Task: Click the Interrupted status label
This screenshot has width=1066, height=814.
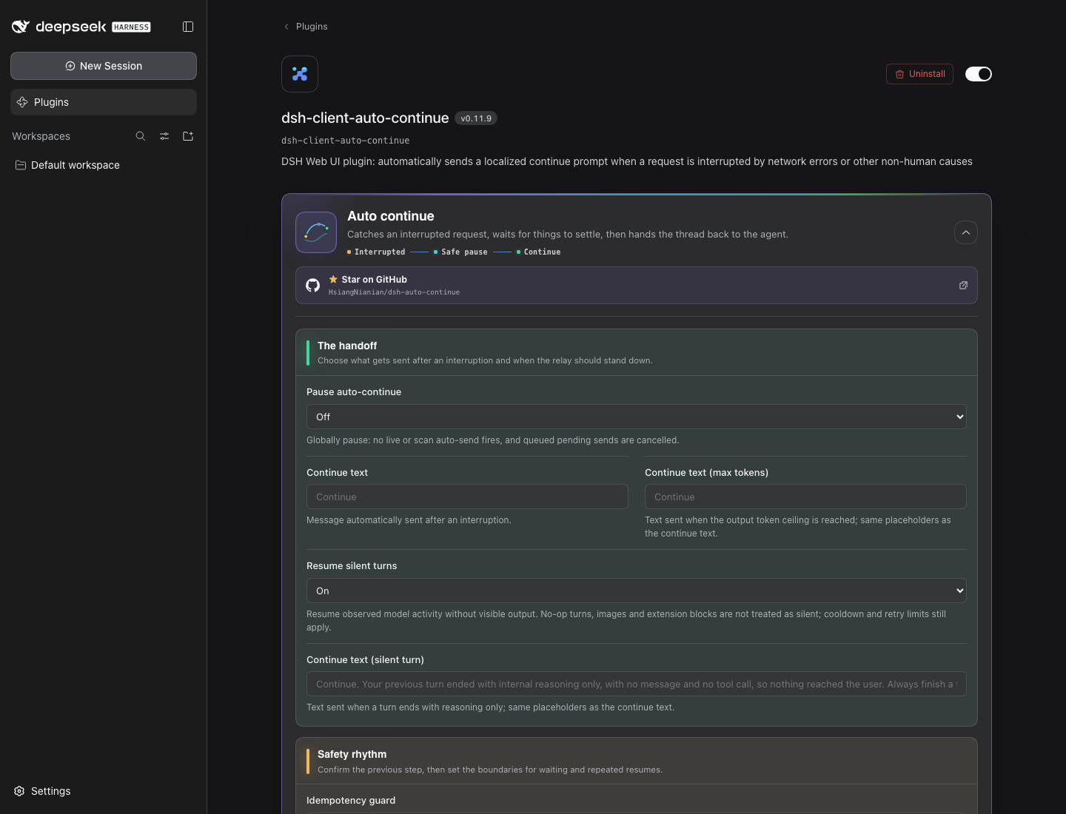Action: tap(380, 252)
